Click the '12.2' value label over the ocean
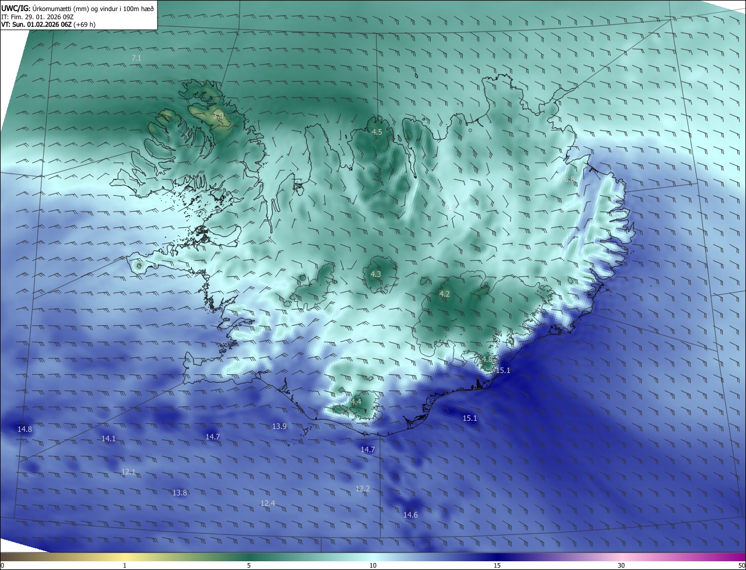 (363, 488)
